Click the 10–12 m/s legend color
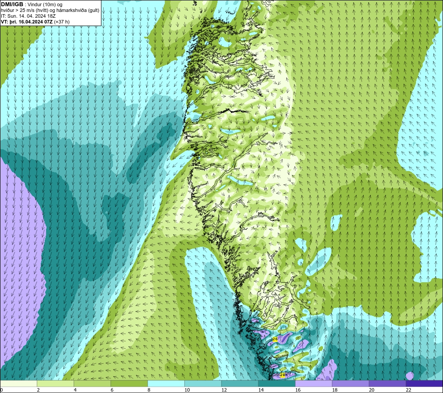The width and height of the screenshot is (443, 393). (x=203, y=383)
